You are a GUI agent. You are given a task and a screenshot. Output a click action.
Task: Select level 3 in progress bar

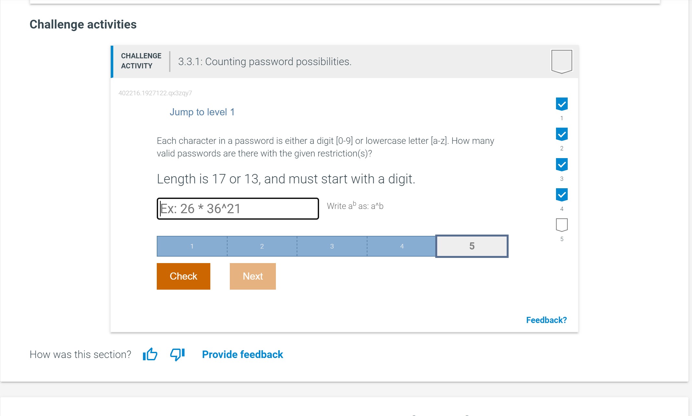(x=332, y=246)
